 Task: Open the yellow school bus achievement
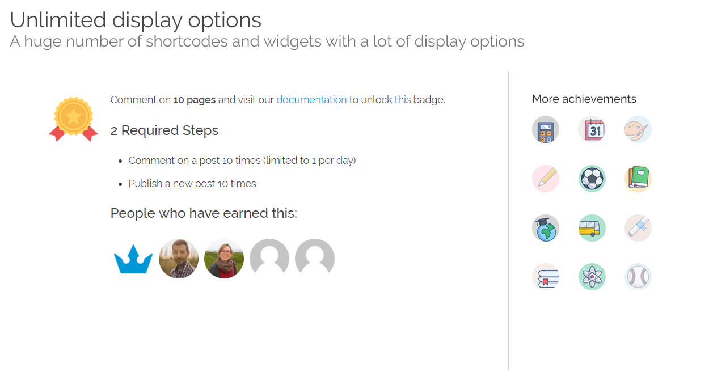(x=592, y=228)
